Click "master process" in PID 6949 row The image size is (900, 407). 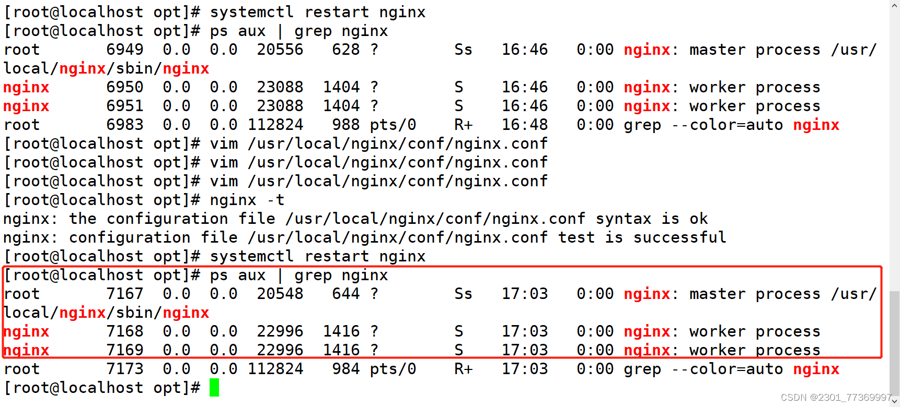[755, 50]
